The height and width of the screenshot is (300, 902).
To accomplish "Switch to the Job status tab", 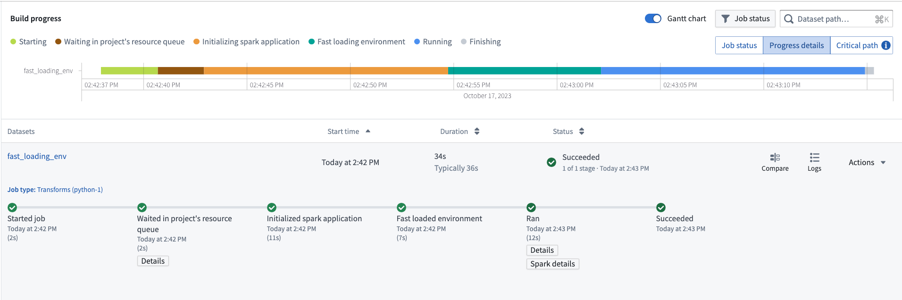I will [739, 45].
